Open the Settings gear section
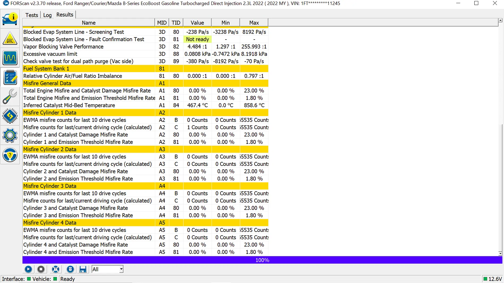504x283 pixels. click(x=10, y=135)
